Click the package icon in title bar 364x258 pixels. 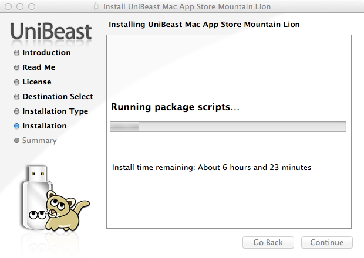click(97, 6)
